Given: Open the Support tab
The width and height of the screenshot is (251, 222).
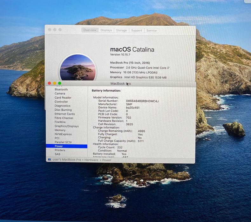Looking at the screenshot, I should [137, 30].
